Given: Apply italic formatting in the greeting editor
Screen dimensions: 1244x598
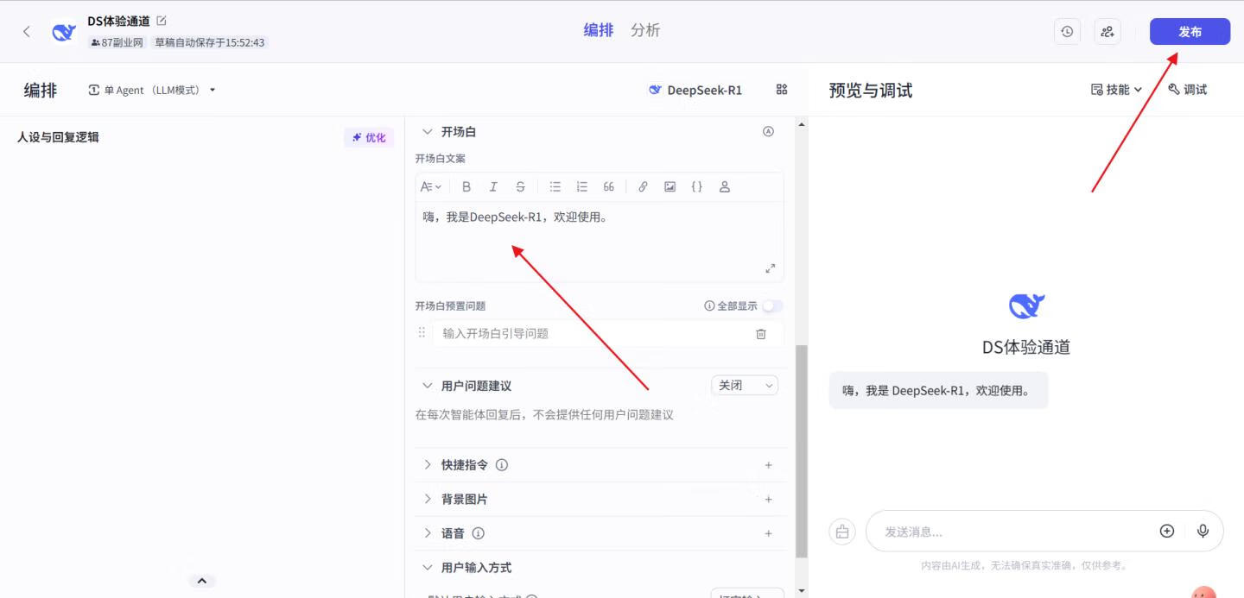Looking at the screenshot, I should (493, 186).
